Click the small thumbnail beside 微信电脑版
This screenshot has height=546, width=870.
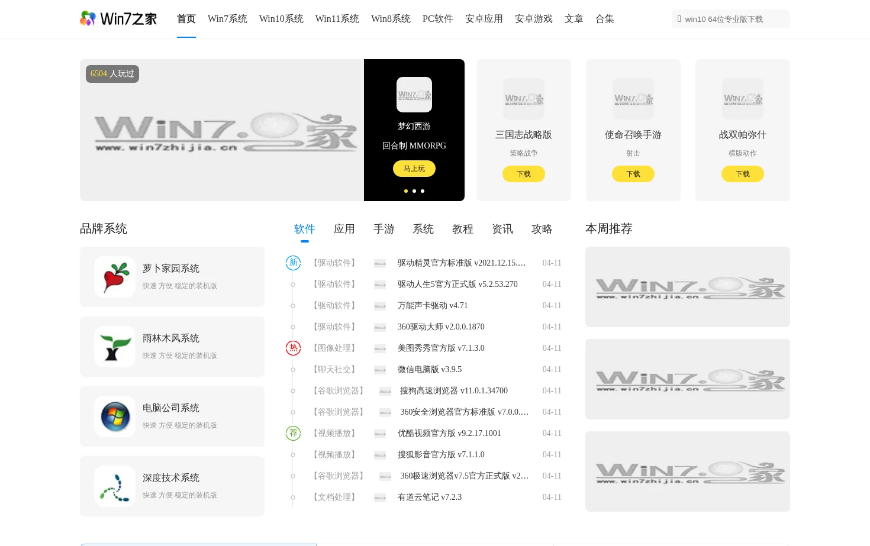tap(380, 370)
